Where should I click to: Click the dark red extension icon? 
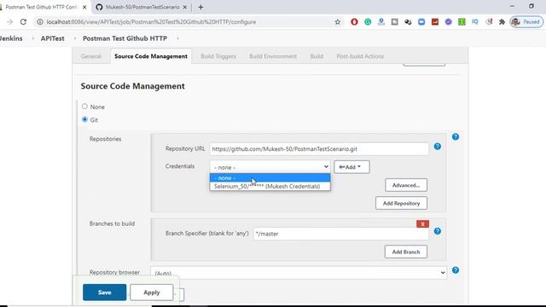pyautogui.click(x=435, y=22)
